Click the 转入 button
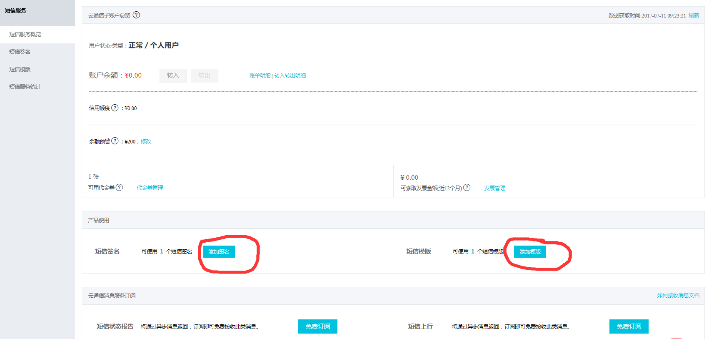The width and height of the screenshot is (709, 339). click(x=173, y=75)
